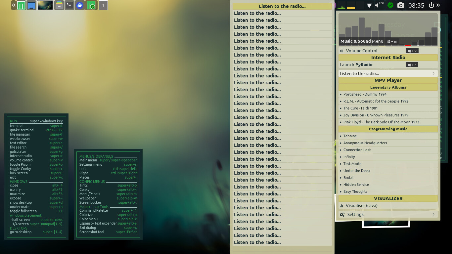Click the Mabox Control Center gear icon

click(91, 5)
